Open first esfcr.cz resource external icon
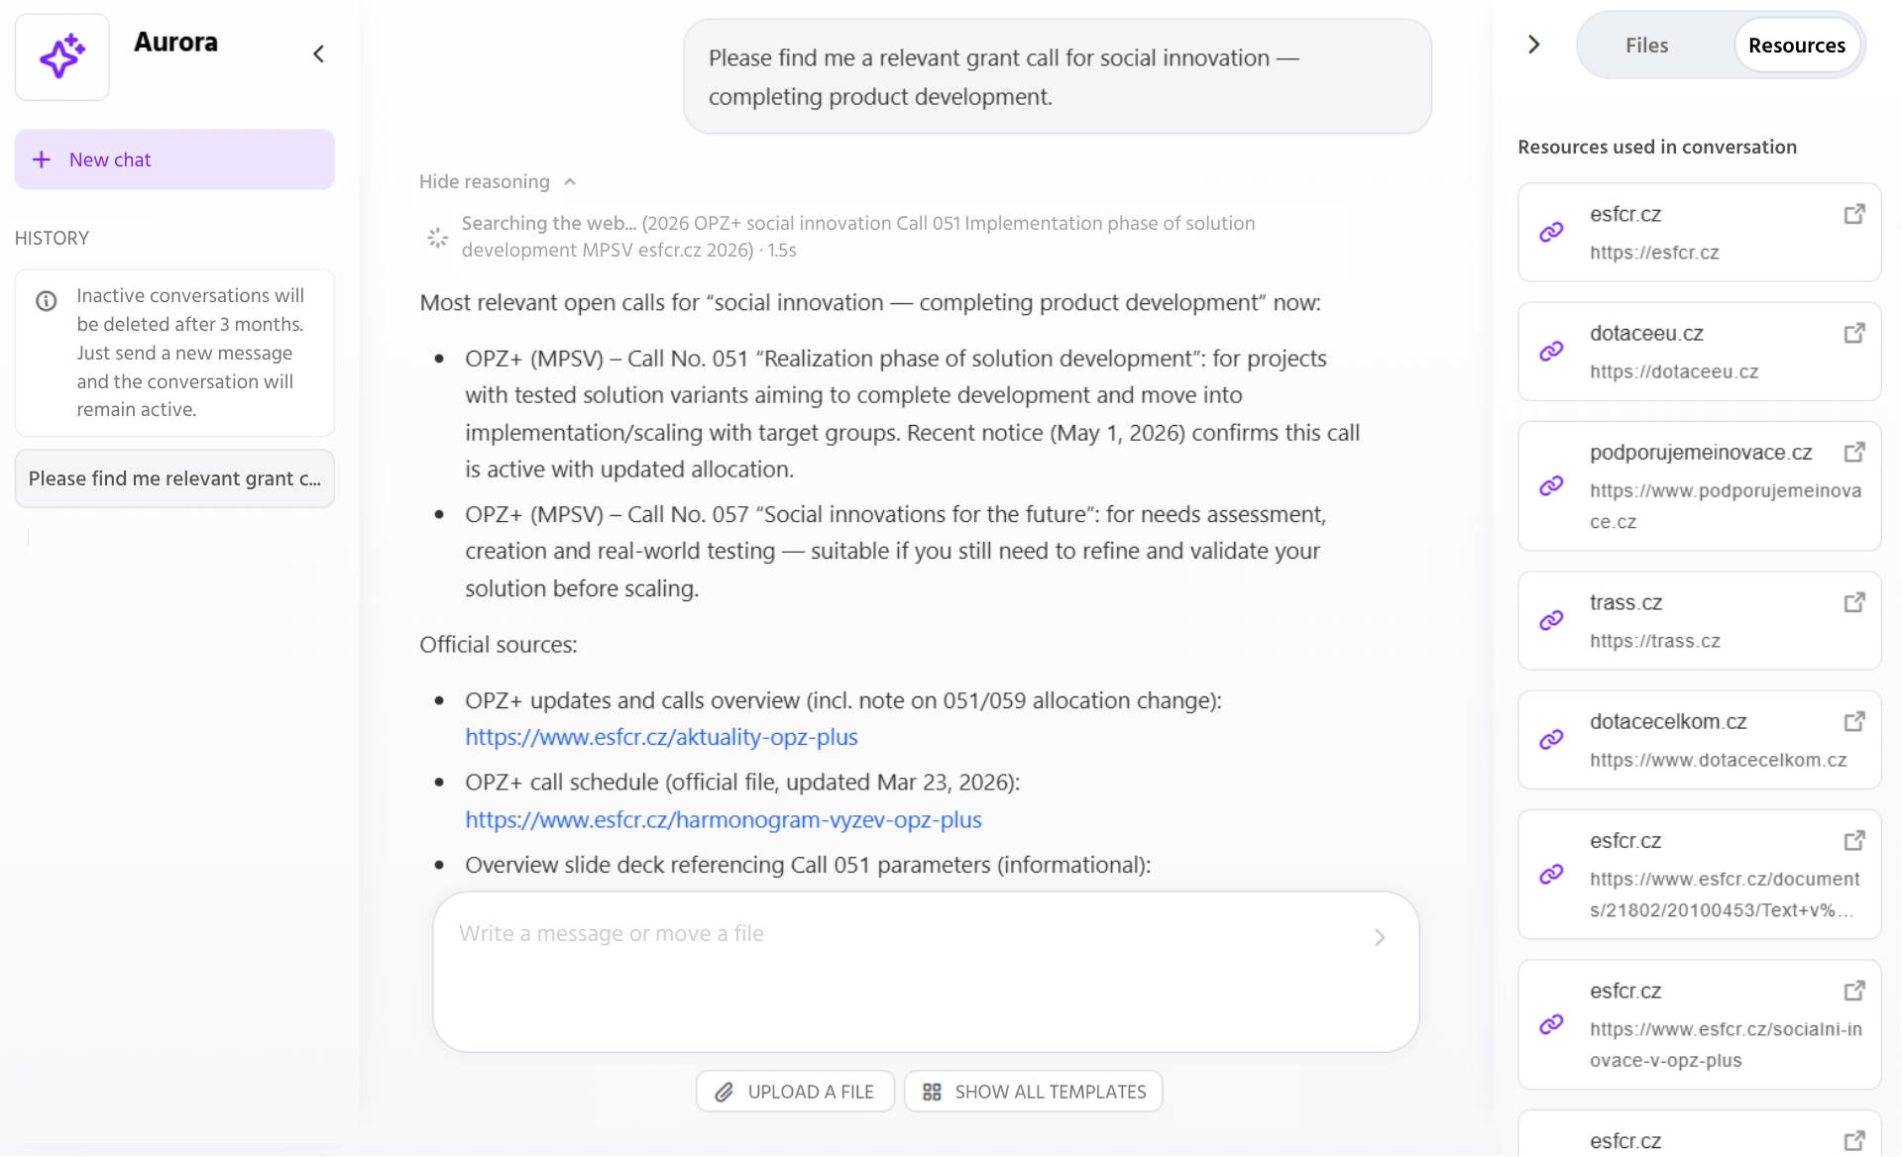 (x=1854, y=215)
